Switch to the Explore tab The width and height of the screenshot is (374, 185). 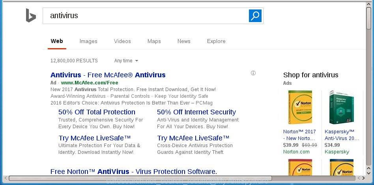(x=216, y=41)
